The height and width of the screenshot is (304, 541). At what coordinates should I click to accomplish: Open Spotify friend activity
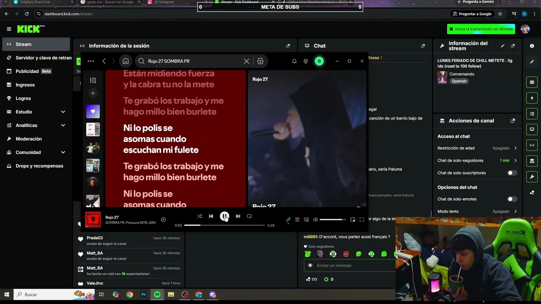(x=306, y=61)
